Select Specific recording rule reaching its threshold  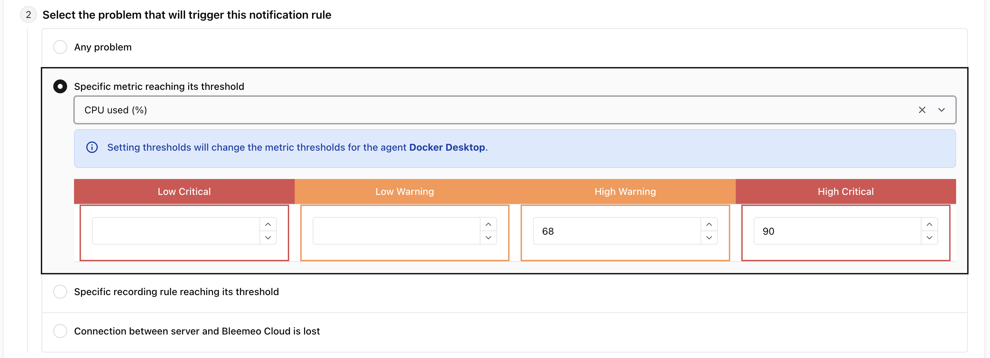click(60, 292)
